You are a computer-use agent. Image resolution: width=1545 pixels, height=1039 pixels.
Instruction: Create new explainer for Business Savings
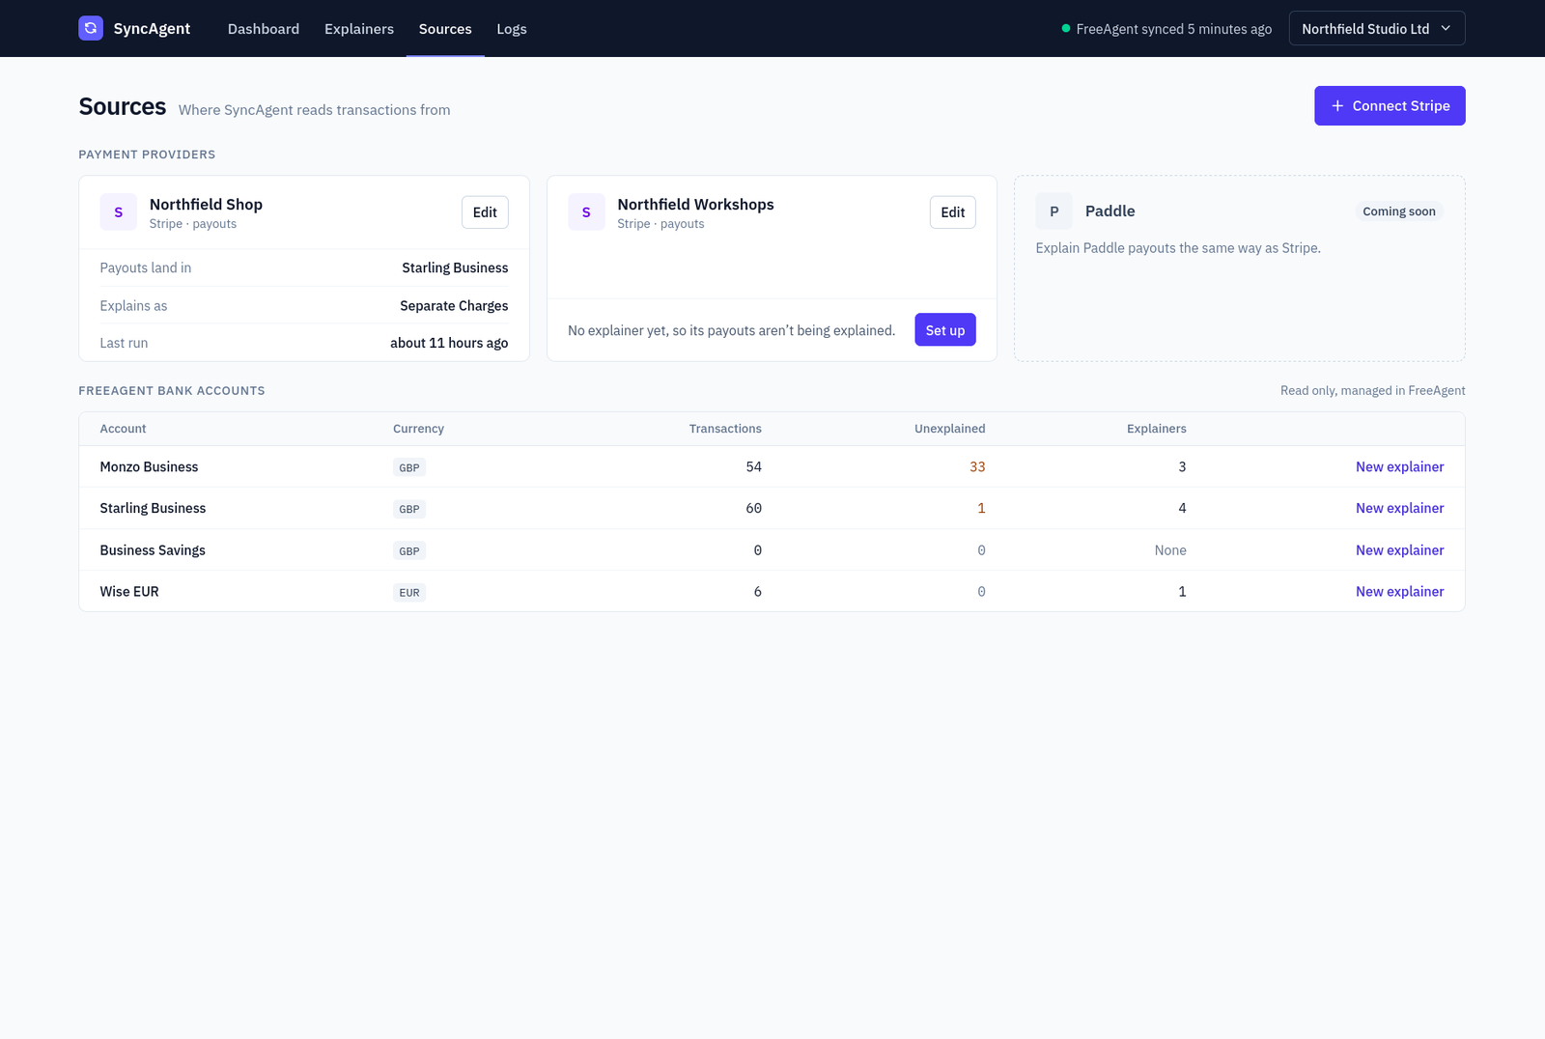1400,550
